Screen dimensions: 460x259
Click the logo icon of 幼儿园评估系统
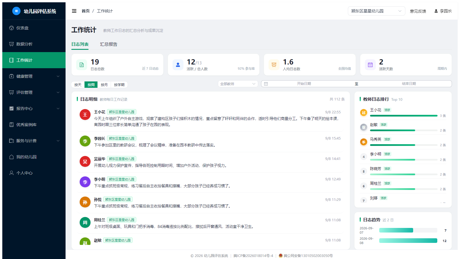click(x=16, y=11)
